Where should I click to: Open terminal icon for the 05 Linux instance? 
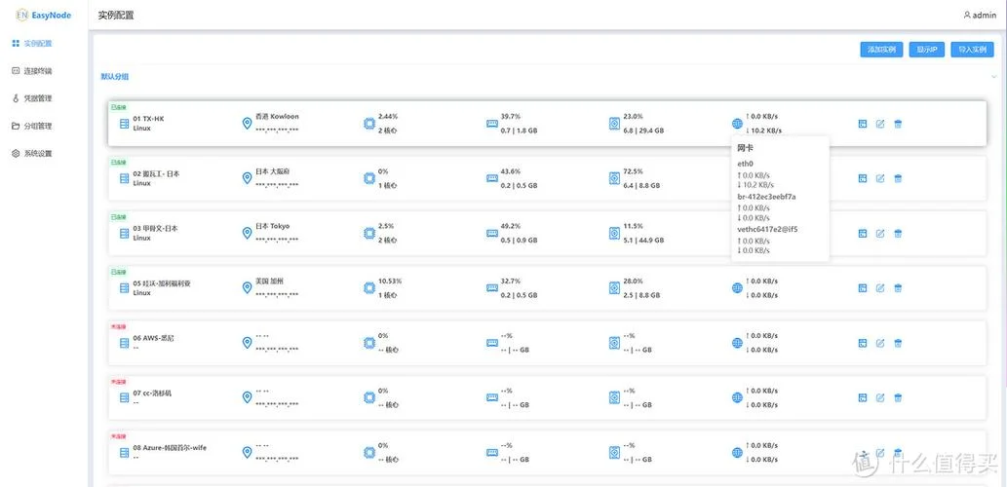(863, 288)
